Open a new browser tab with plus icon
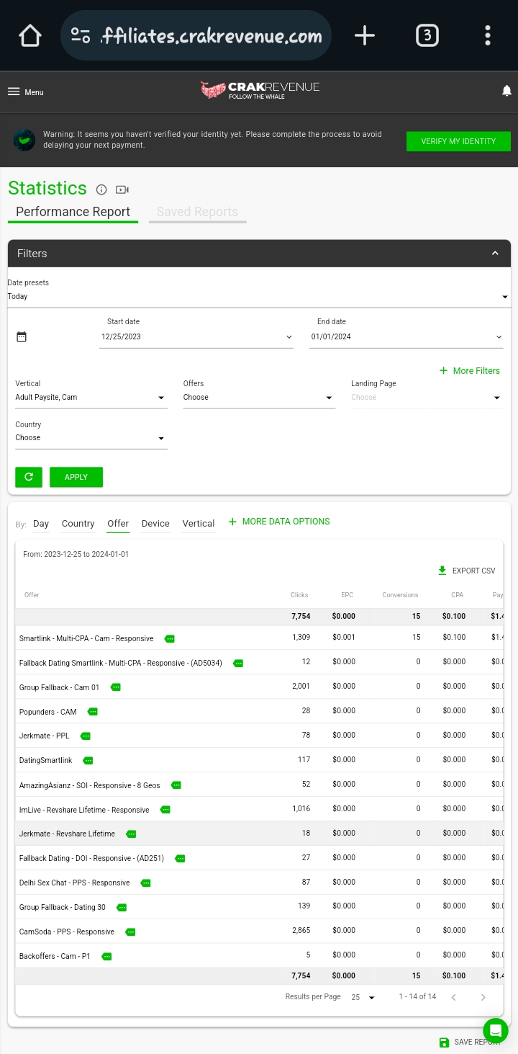The height and width of the screenshot is (1054, 518). [x=365, y=35]
